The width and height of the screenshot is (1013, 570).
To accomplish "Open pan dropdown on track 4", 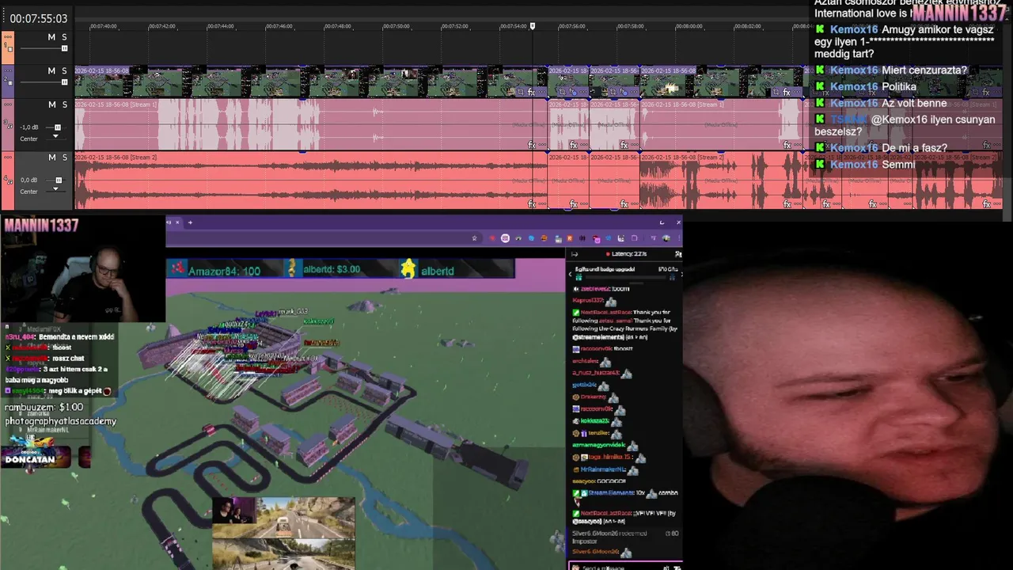I will point(55,190).
